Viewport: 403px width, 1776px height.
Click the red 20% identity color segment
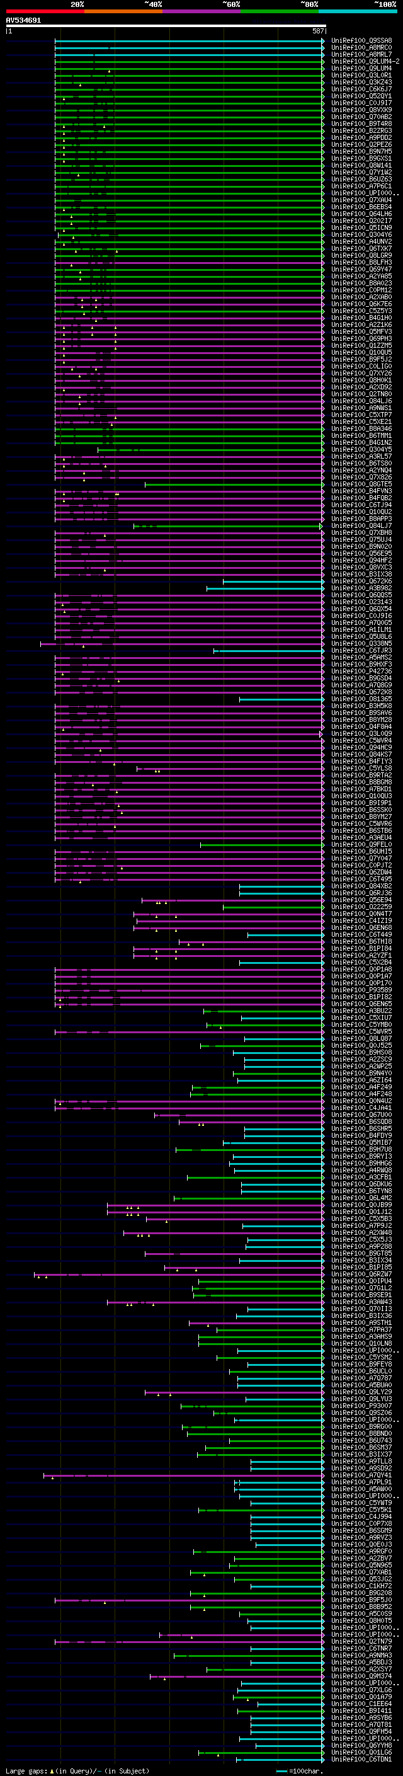(x=45, y=12)
